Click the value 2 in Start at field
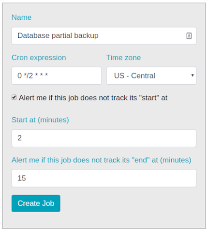 click(19, 138)
